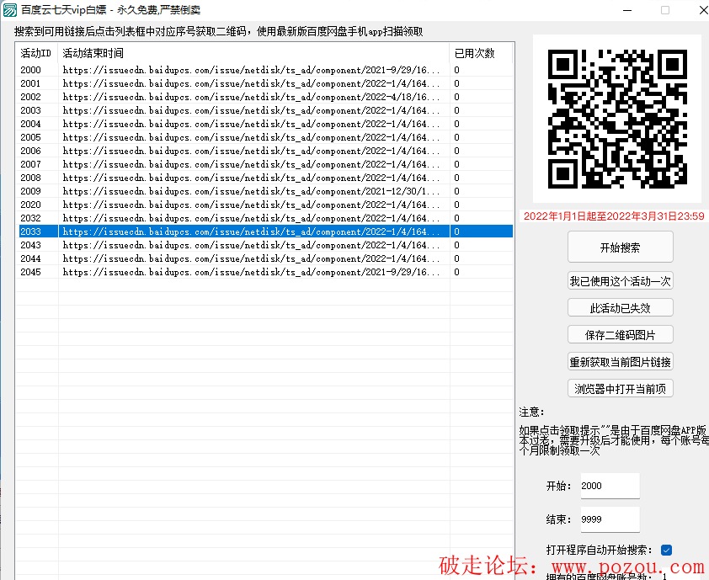Select the row with activity ID 2007
709x580 pixels.
pos(264,164)
